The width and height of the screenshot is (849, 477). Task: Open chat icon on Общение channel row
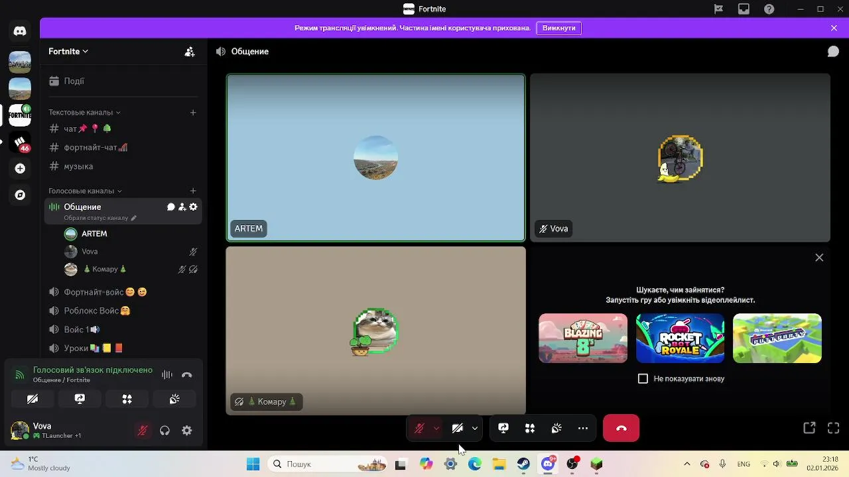point(170,207)
